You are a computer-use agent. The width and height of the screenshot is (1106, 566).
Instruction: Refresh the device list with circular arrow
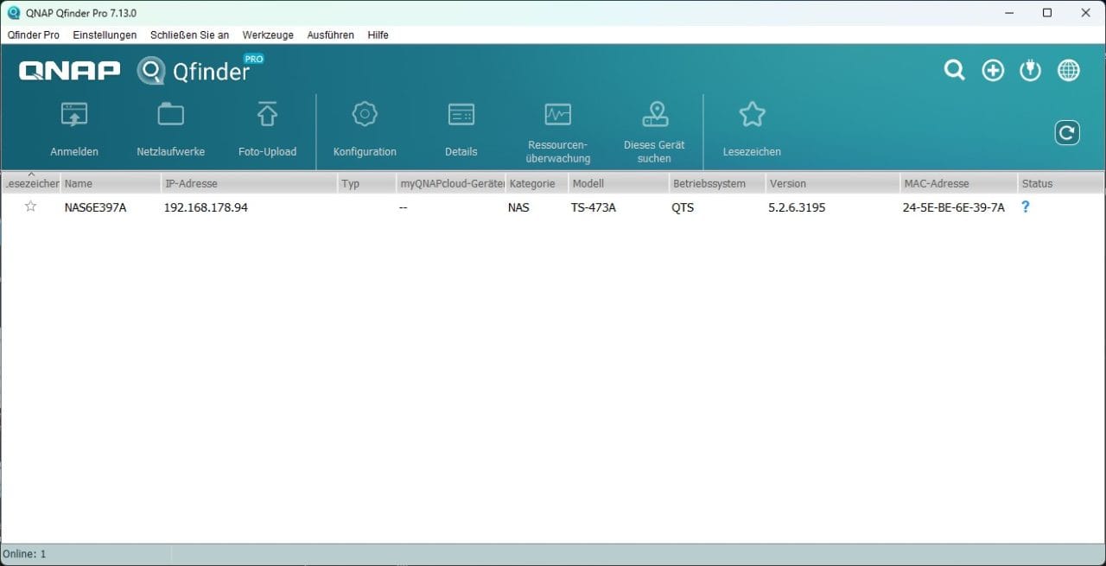click(x=1067, y=132)
